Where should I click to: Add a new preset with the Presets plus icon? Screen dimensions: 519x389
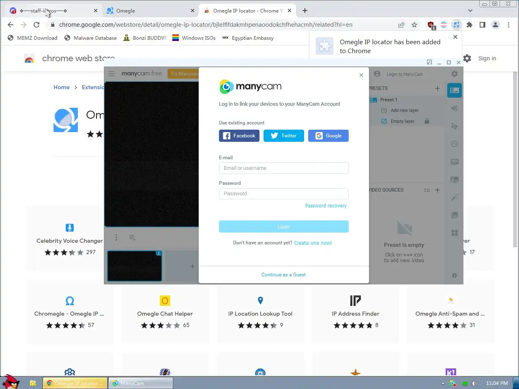(x=438, y=88)
